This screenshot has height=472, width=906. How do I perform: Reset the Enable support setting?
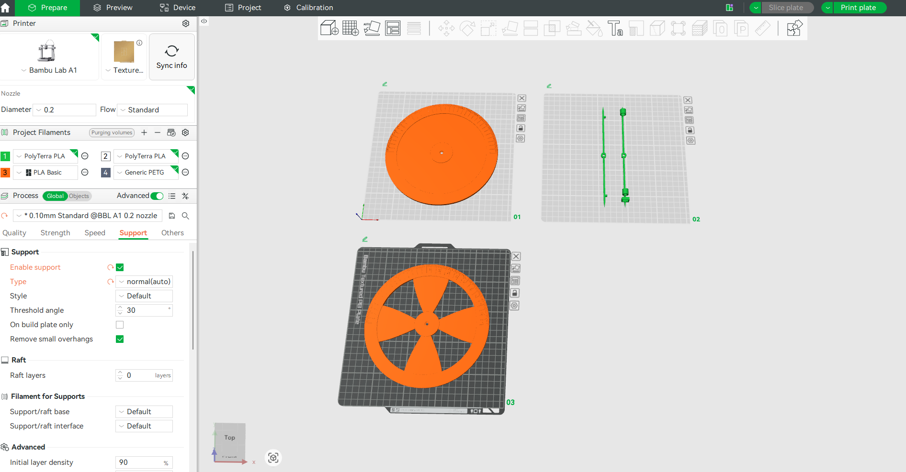coord(111,267)
